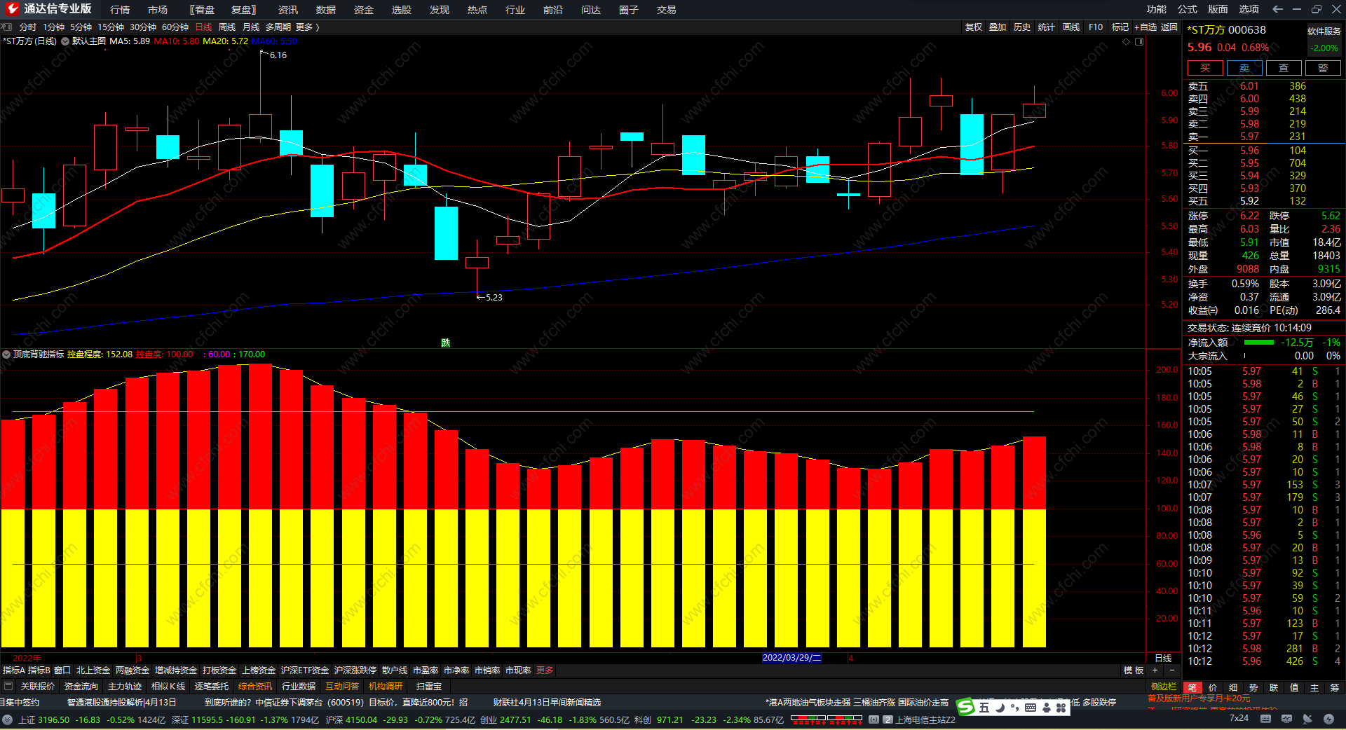Click the satellite dish icon in the status bar
1346x730 pixels.
tap(1307, 719)
